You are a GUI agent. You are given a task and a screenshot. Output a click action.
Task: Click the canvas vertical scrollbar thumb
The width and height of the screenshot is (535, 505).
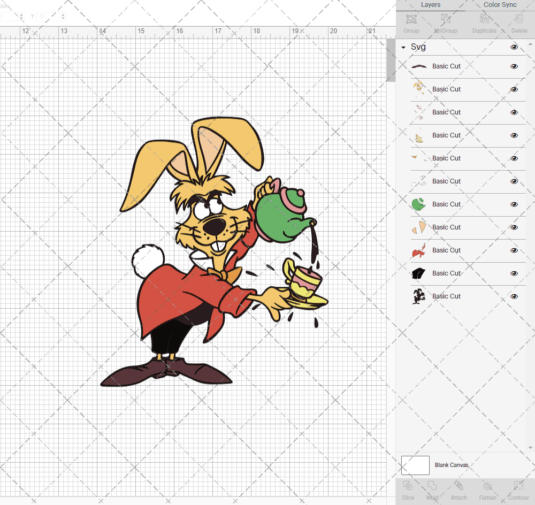(x=391, y=60)
